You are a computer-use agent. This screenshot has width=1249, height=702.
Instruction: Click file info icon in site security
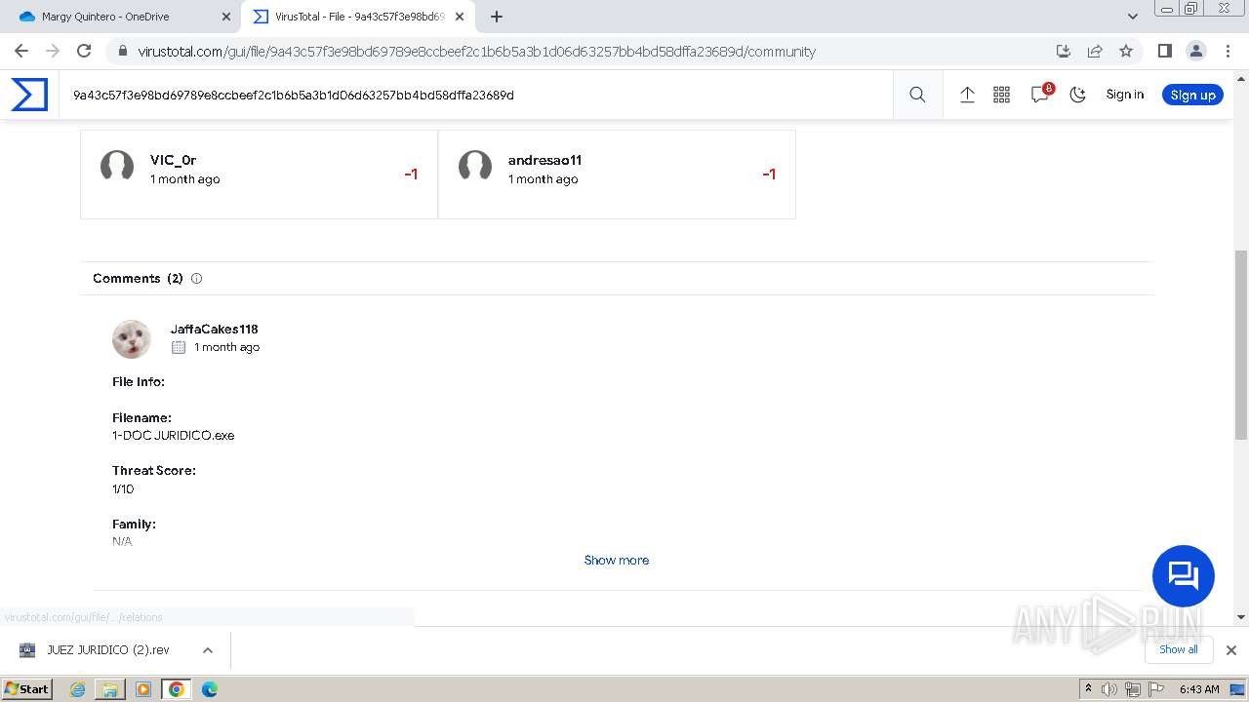click(121, 51)
